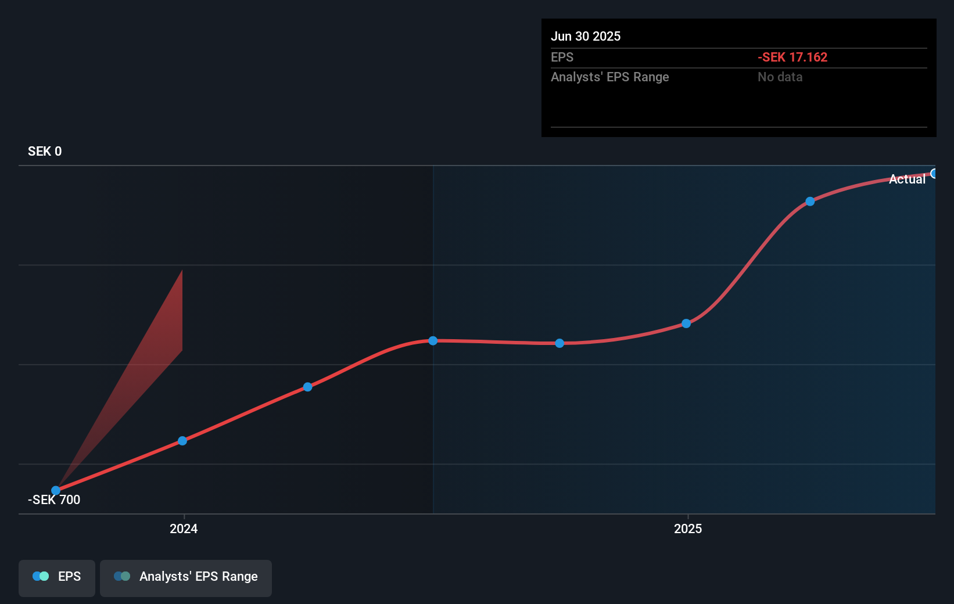Click the SEK 0 axis label
The image size is (954, 604).
pos(45,152)
